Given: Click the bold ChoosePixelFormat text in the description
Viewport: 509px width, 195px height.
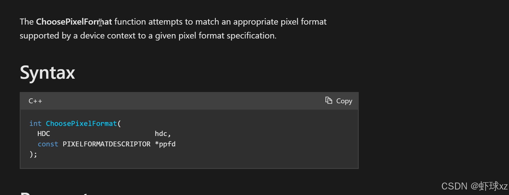Looking at the screenshot, I should point(74,22).
